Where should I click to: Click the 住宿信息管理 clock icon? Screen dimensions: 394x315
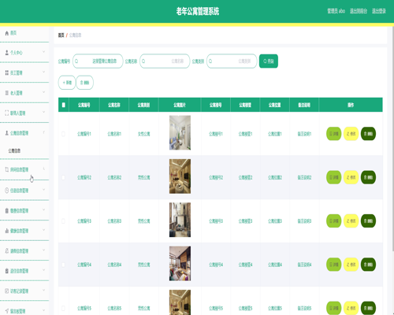[7, 191]
